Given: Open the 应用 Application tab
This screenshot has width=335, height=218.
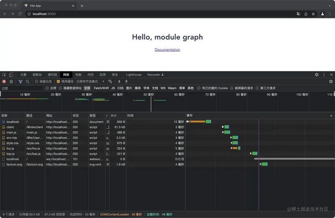Looking at the screenshot, I should coord(103,74).
